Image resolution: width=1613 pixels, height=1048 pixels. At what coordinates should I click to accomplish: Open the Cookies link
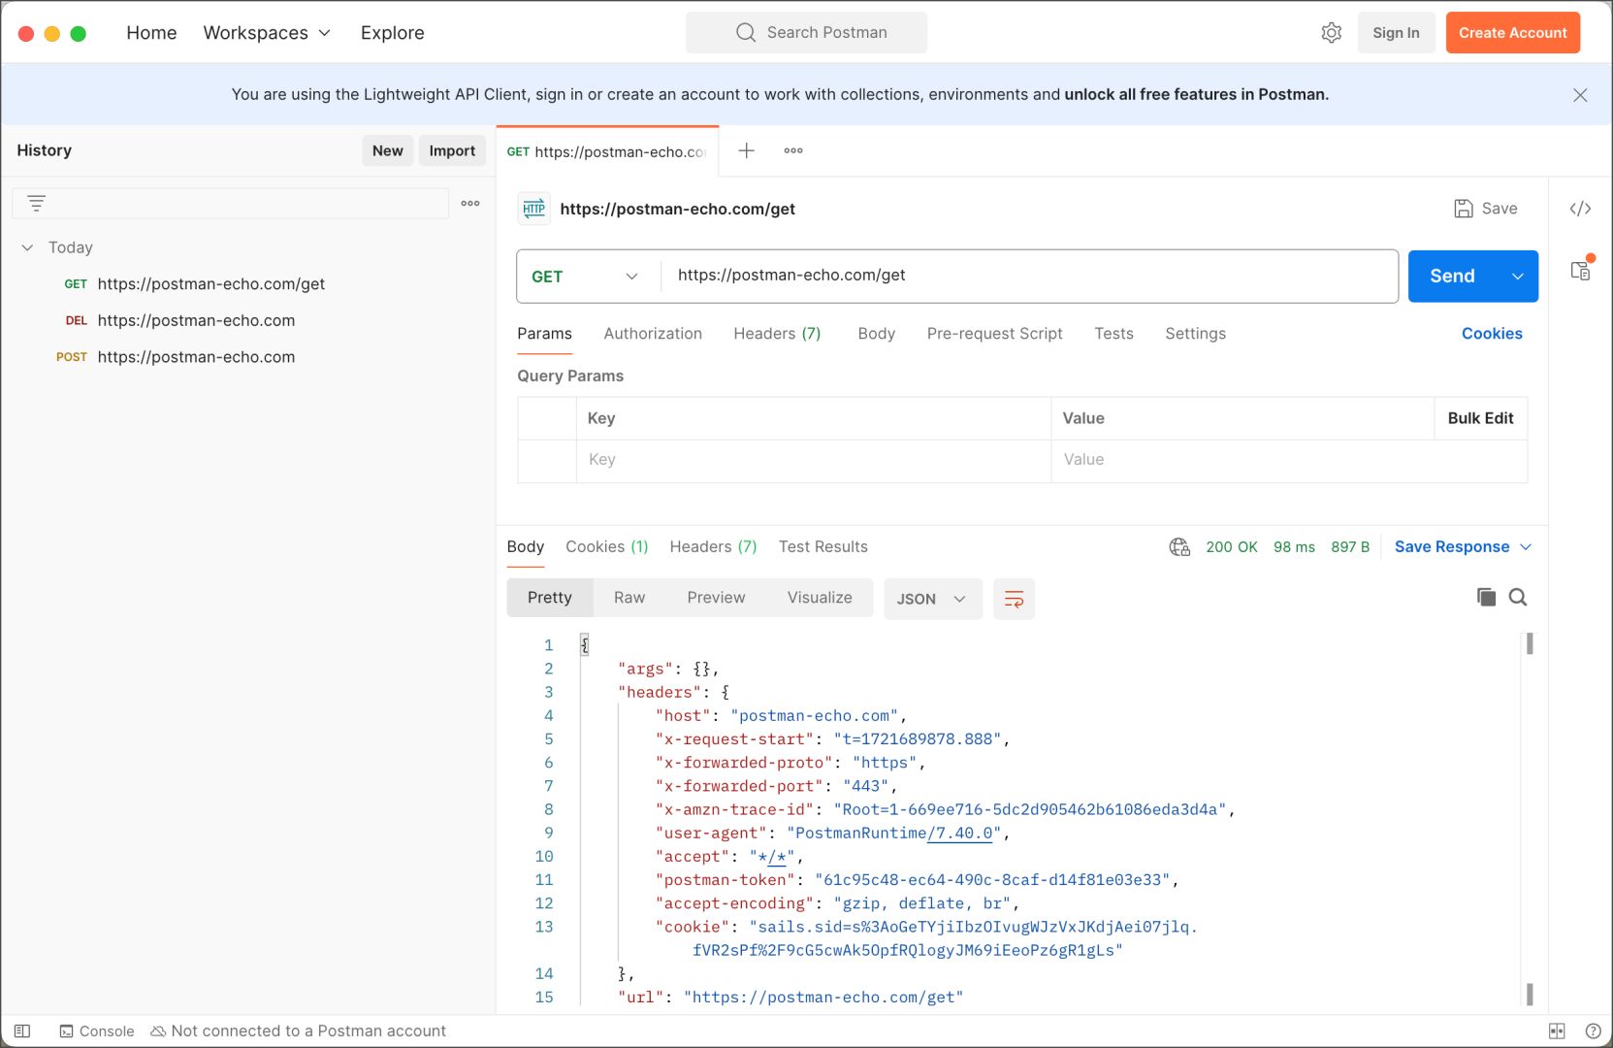pos(1492,334)
